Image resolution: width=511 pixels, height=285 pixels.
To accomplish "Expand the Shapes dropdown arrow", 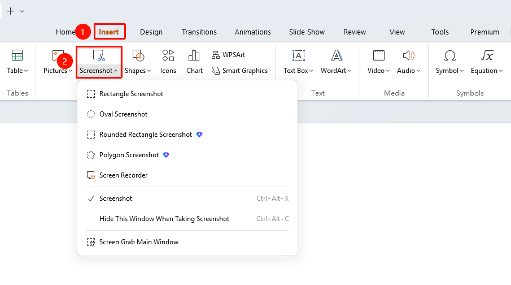I will click(x=149, y=71).
